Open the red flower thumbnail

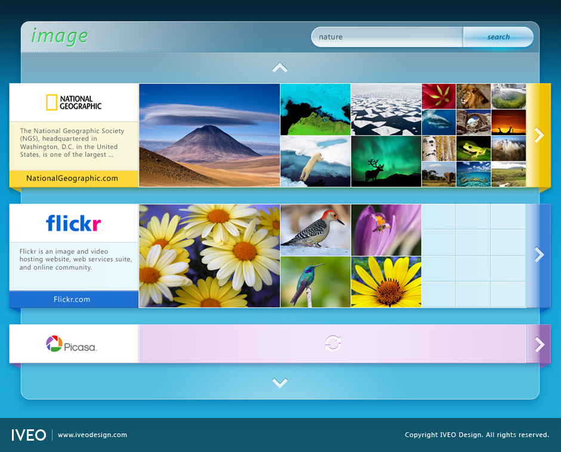[x=439, y=96]
